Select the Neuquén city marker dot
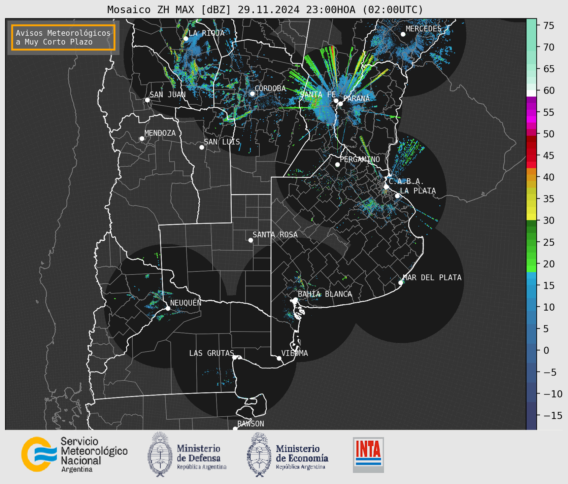Viewport: 568px width, 484px height. click(168, 308)
